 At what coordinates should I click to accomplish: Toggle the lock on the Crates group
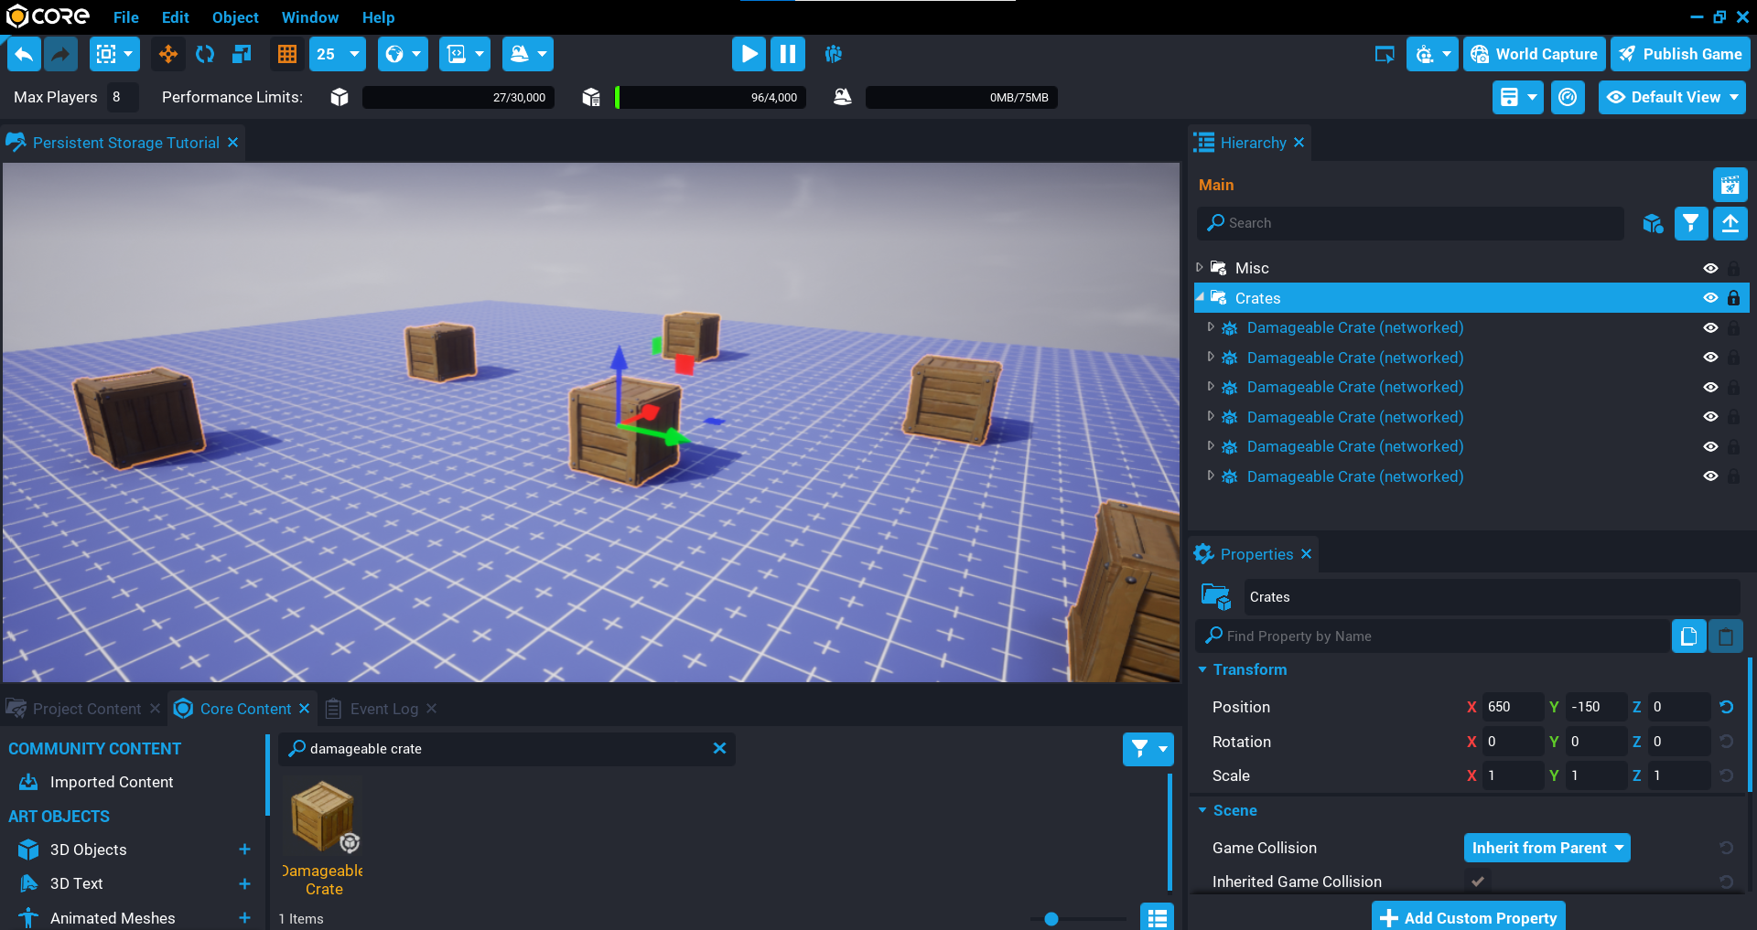[x=1734, y=297]
